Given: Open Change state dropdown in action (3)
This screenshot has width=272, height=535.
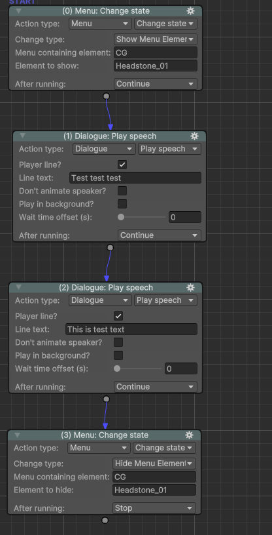Looking at the screenshot, I should (164, 448).
